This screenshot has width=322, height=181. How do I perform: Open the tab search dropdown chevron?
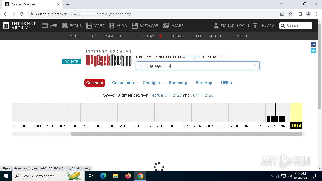pos(281,4)
